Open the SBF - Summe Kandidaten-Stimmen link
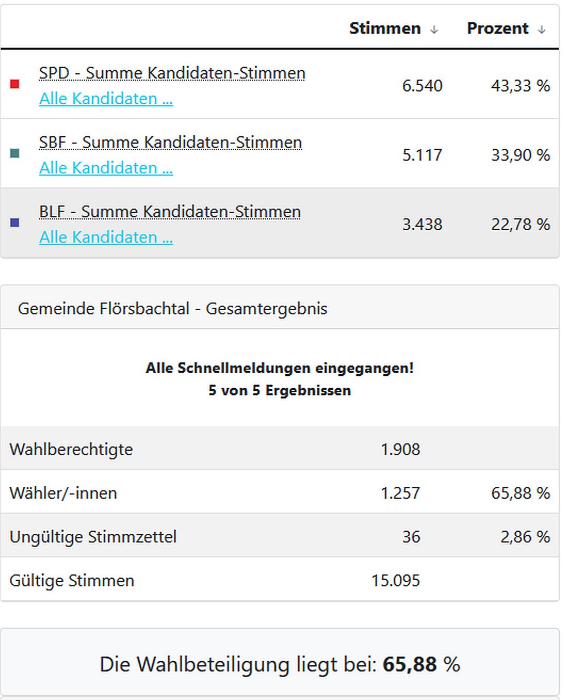567x700 pixels. [x=171, y=142]
